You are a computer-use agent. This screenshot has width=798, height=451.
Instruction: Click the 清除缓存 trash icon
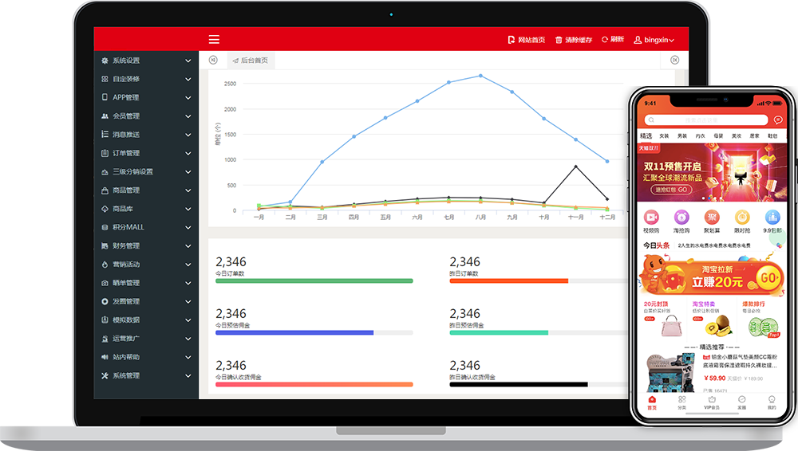click(559, 40)
